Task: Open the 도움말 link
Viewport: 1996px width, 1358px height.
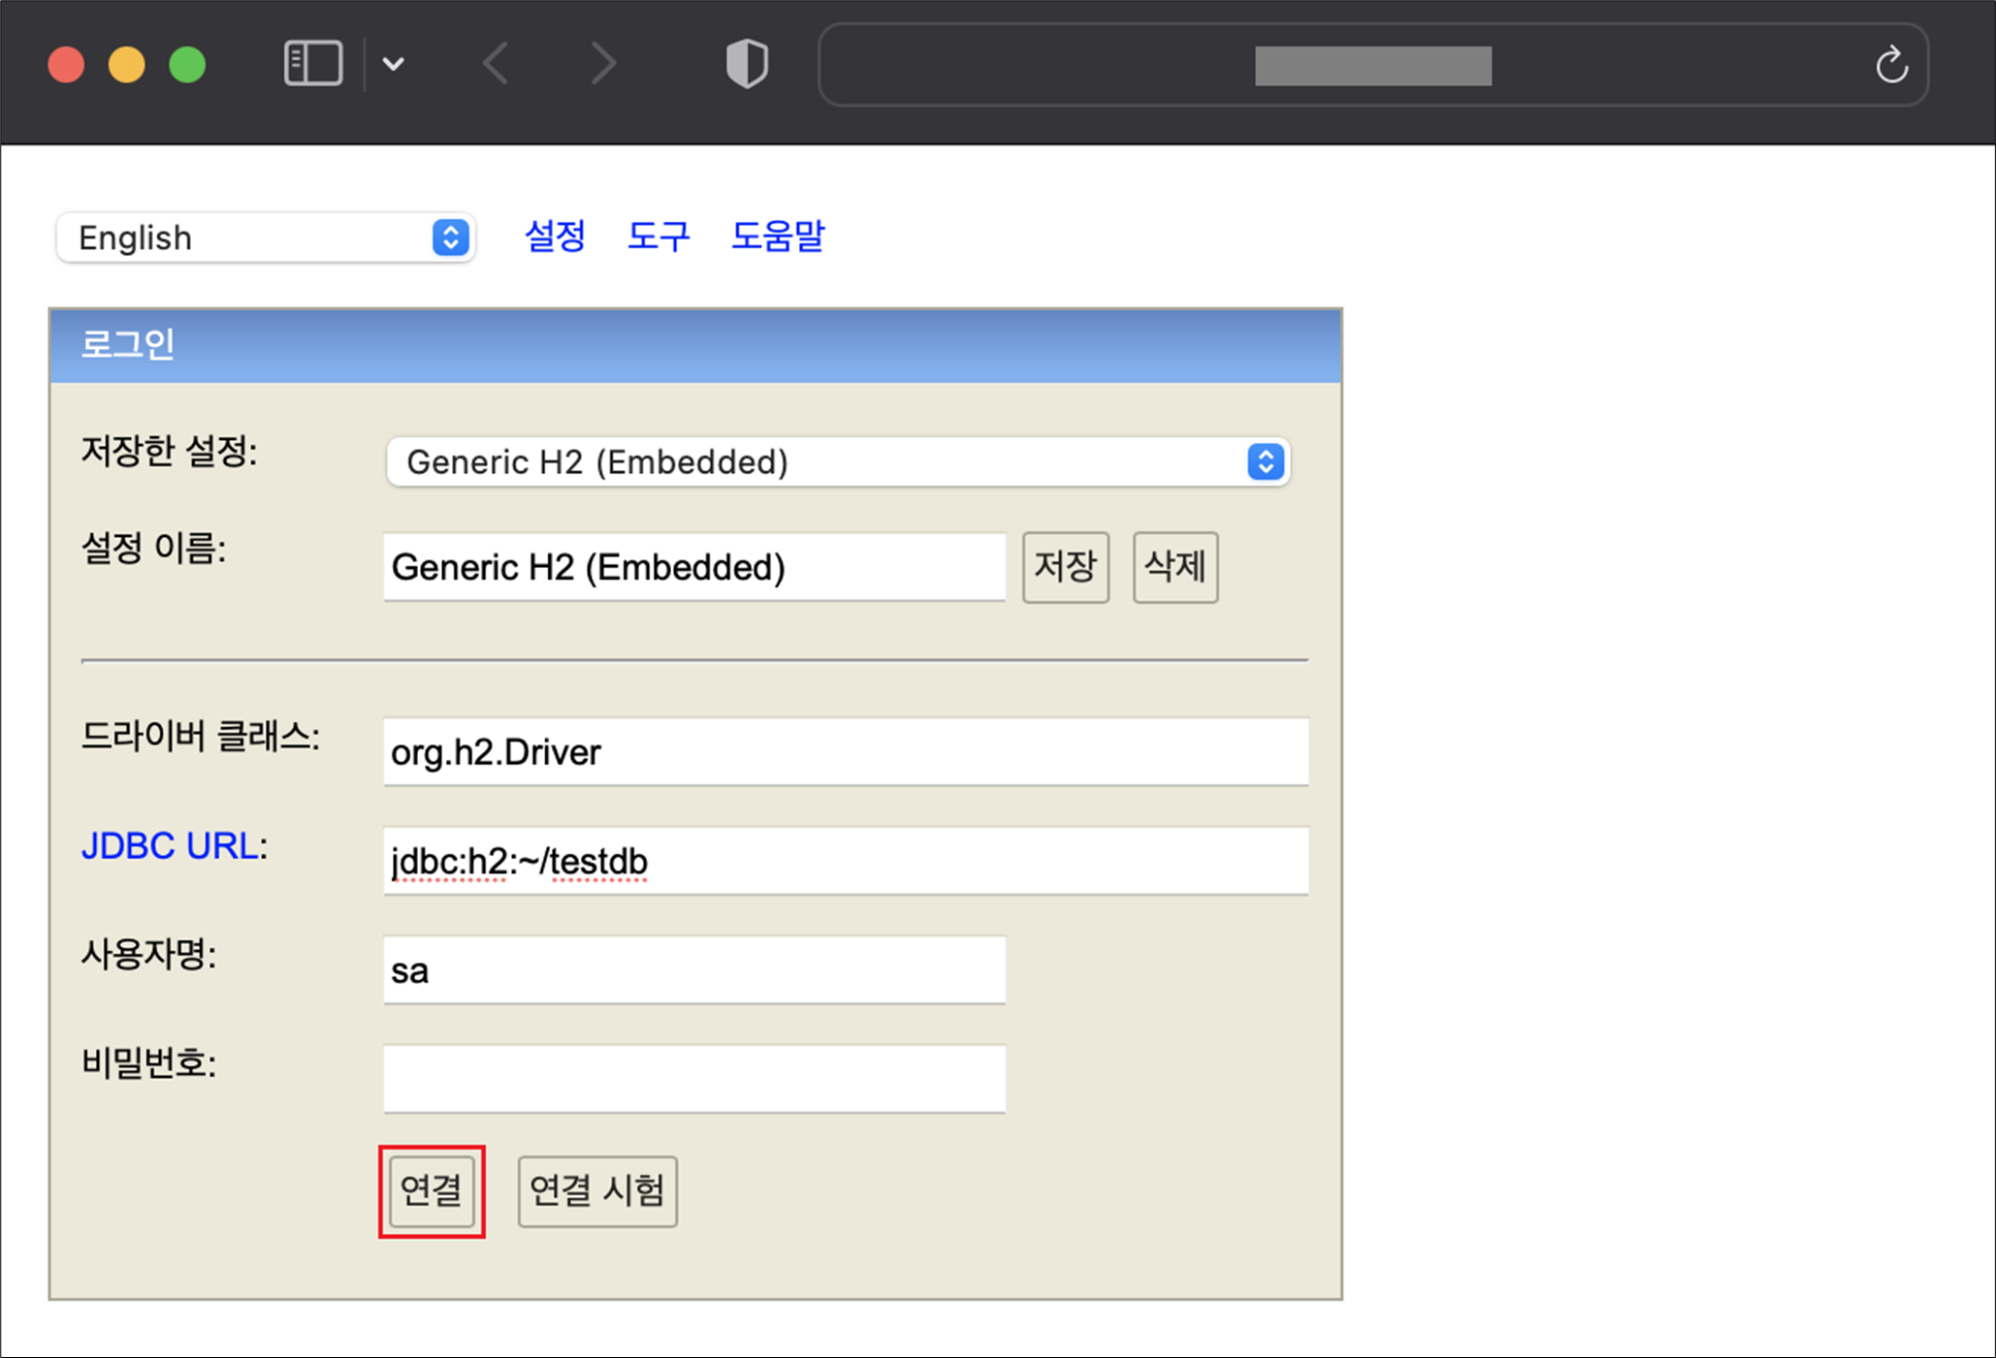Action: (x=777, y=236)
